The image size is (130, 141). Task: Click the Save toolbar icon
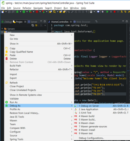tap(9, 12)
